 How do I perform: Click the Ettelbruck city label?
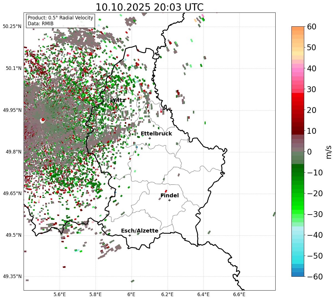[156, 134]
